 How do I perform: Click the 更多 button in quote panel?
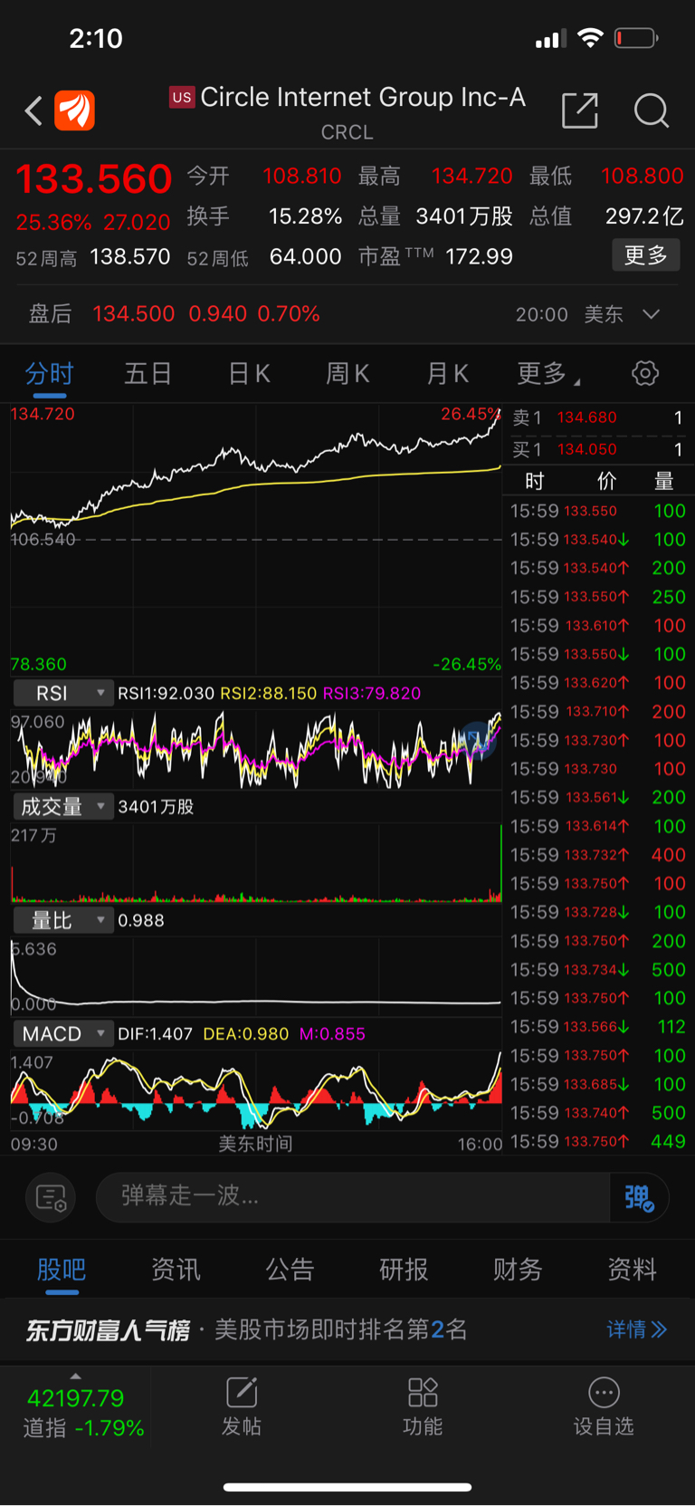646,255
